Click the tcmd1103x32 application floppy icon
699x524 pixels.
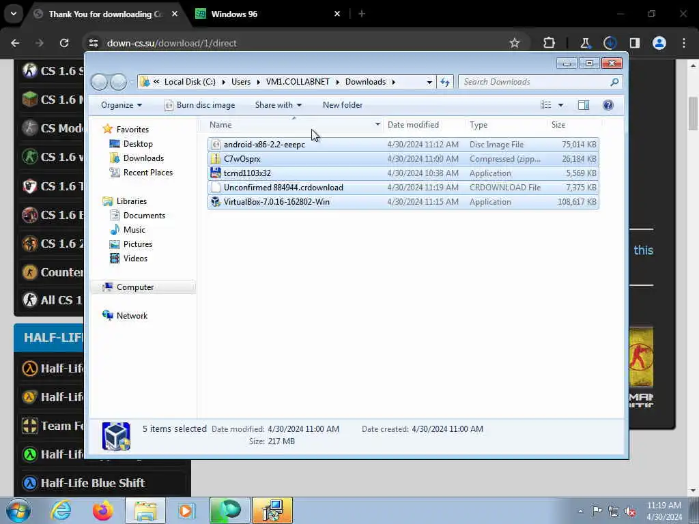click(216, 173)
